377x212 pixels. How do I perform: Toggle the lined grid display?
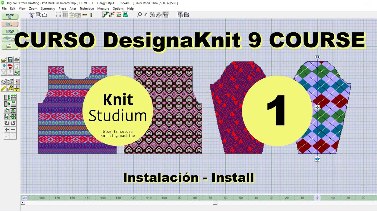(x=65, y=15)
